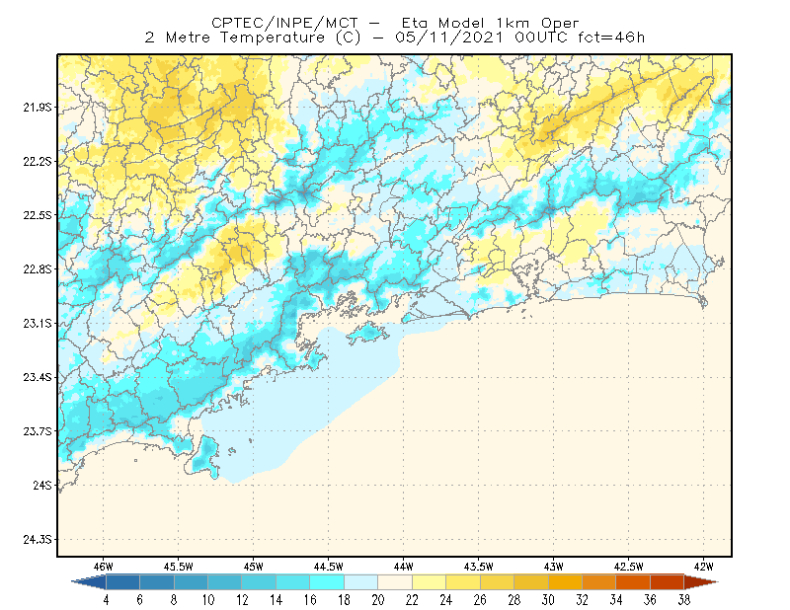Select the 30-32 degree orange swatch
790x610 pixels.
tap(565, 582)
